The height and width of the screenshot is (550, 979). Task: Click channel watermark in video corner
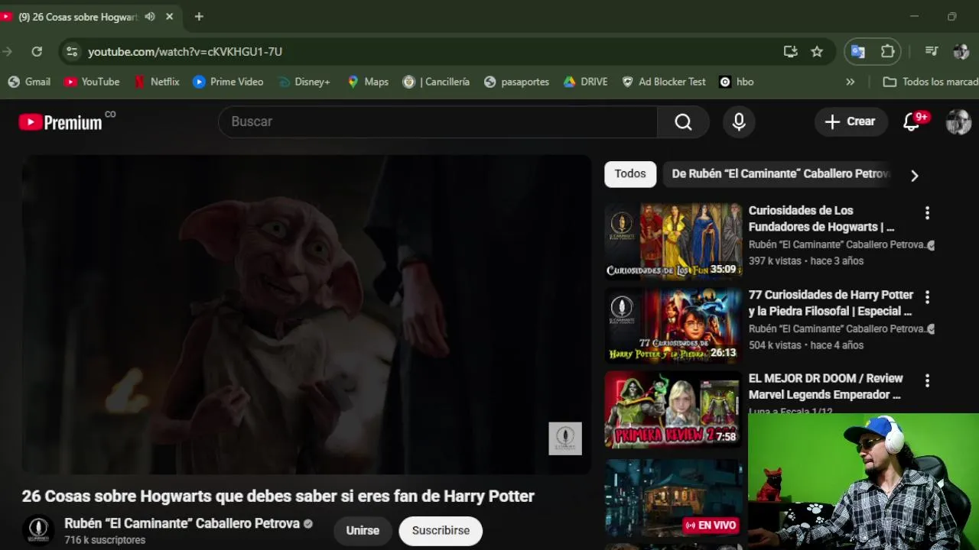565,438
